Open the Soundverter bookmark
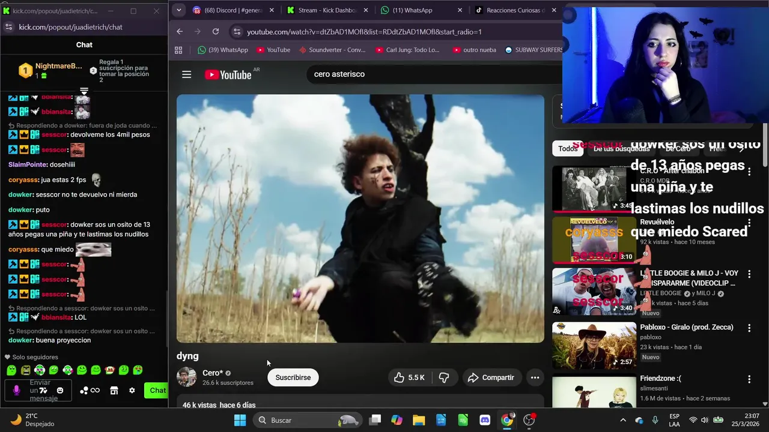 click(332, 50)
